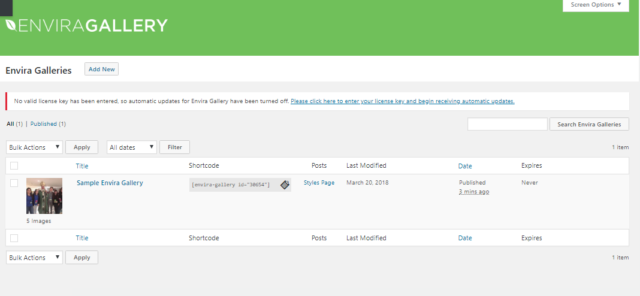Viewport: 640px width, 296px height.
Task: Toggle select-all checkbox in table header
Action: coord(14,166)
